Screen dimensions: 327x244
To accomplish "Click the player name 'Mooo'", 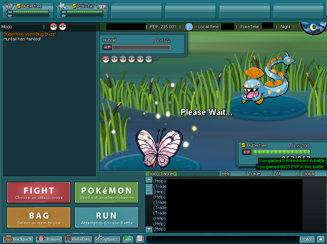I will click(7, 27).
